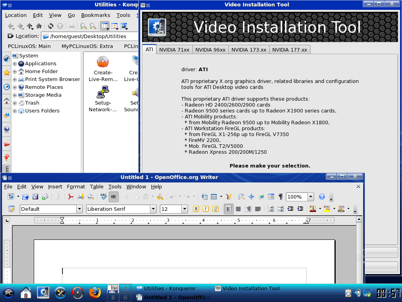Open Data Sources icon in Writer
Screen dimensions: 402x302
click(x=271, y=197)
